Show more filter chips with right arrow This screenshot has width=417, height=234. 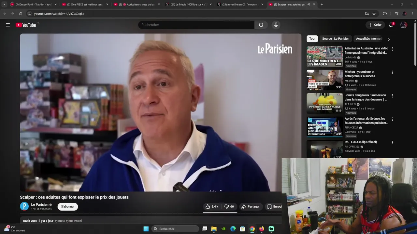pyautogui.click(x=389, y=39)
